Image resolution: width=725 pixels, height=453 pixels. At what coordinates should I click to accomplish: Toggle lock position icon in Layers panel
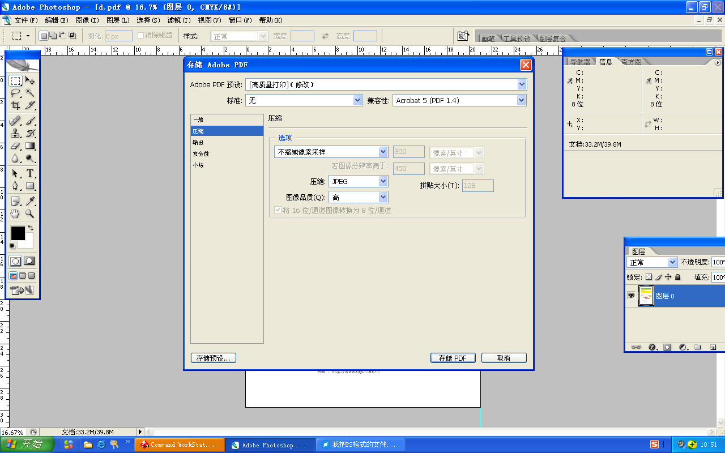[668, 277]
